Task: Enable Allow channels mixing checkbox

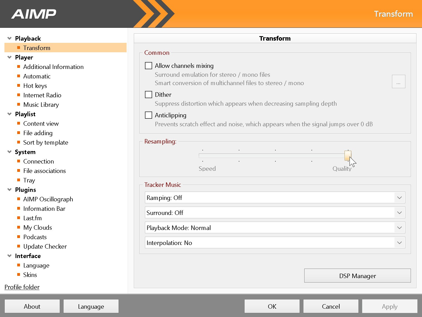Action: pyautogui.click(x=149, y=66)
